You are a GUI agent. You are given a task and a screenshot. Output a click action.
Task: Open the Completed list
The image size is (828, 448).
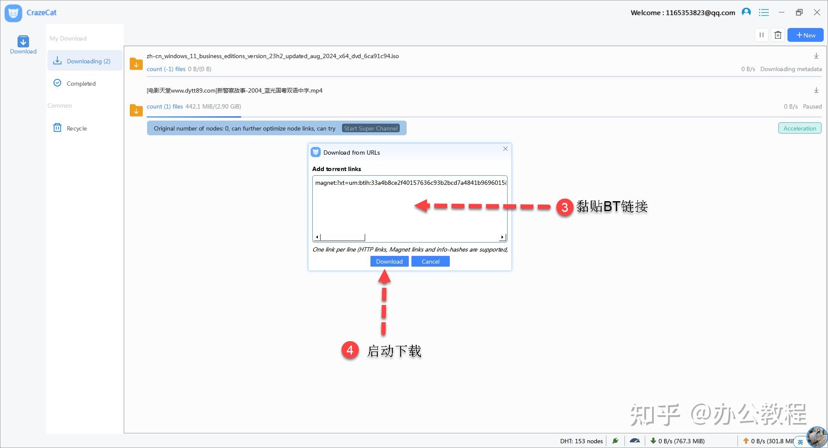tap(81, 84)
